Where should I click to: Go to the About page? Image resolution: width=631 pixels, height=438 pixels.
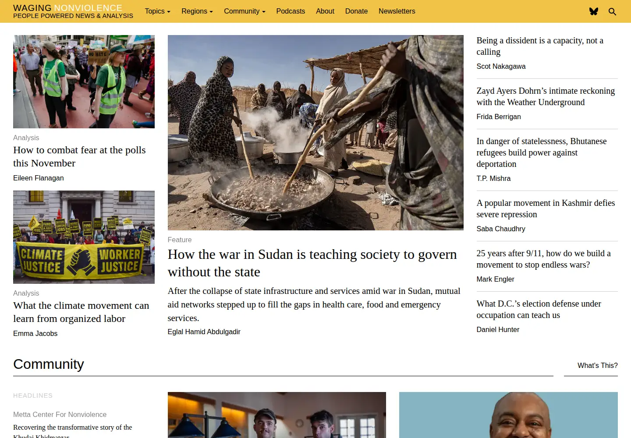[325, 11]
